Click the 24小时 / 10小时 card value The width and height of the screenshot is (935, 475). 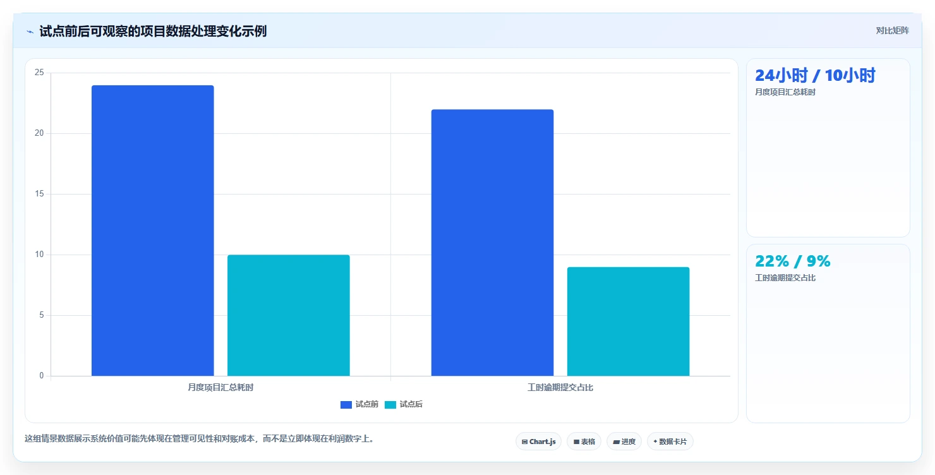tap(815, 75)
